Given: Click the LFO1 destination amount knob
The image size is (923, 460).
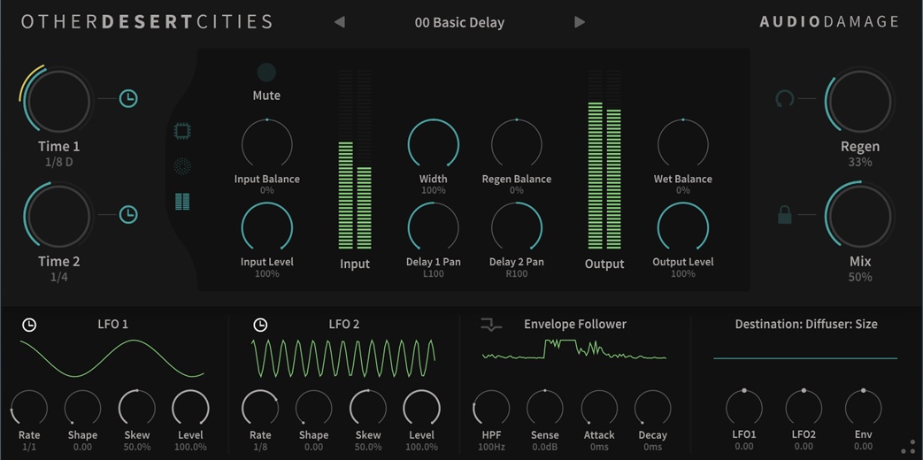Looking at the screenshot, I should 744,408.
